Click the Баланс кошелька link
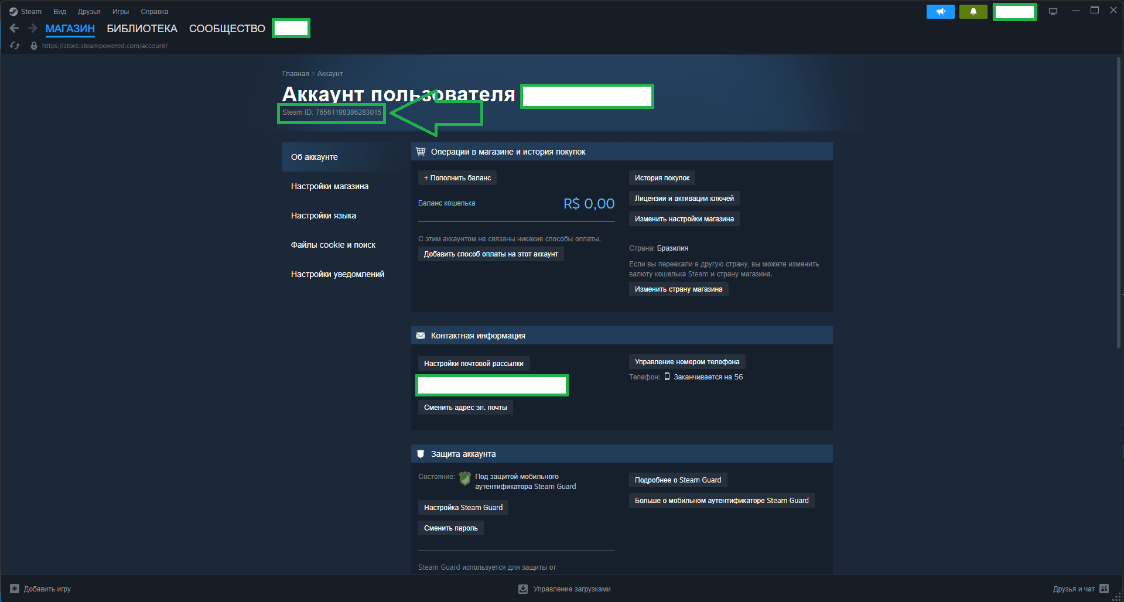The image size is (1124, 602). click(x=447, y=203)
